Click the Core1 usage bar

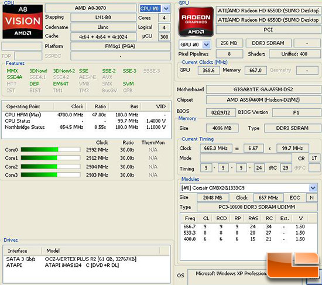point(50,158)
